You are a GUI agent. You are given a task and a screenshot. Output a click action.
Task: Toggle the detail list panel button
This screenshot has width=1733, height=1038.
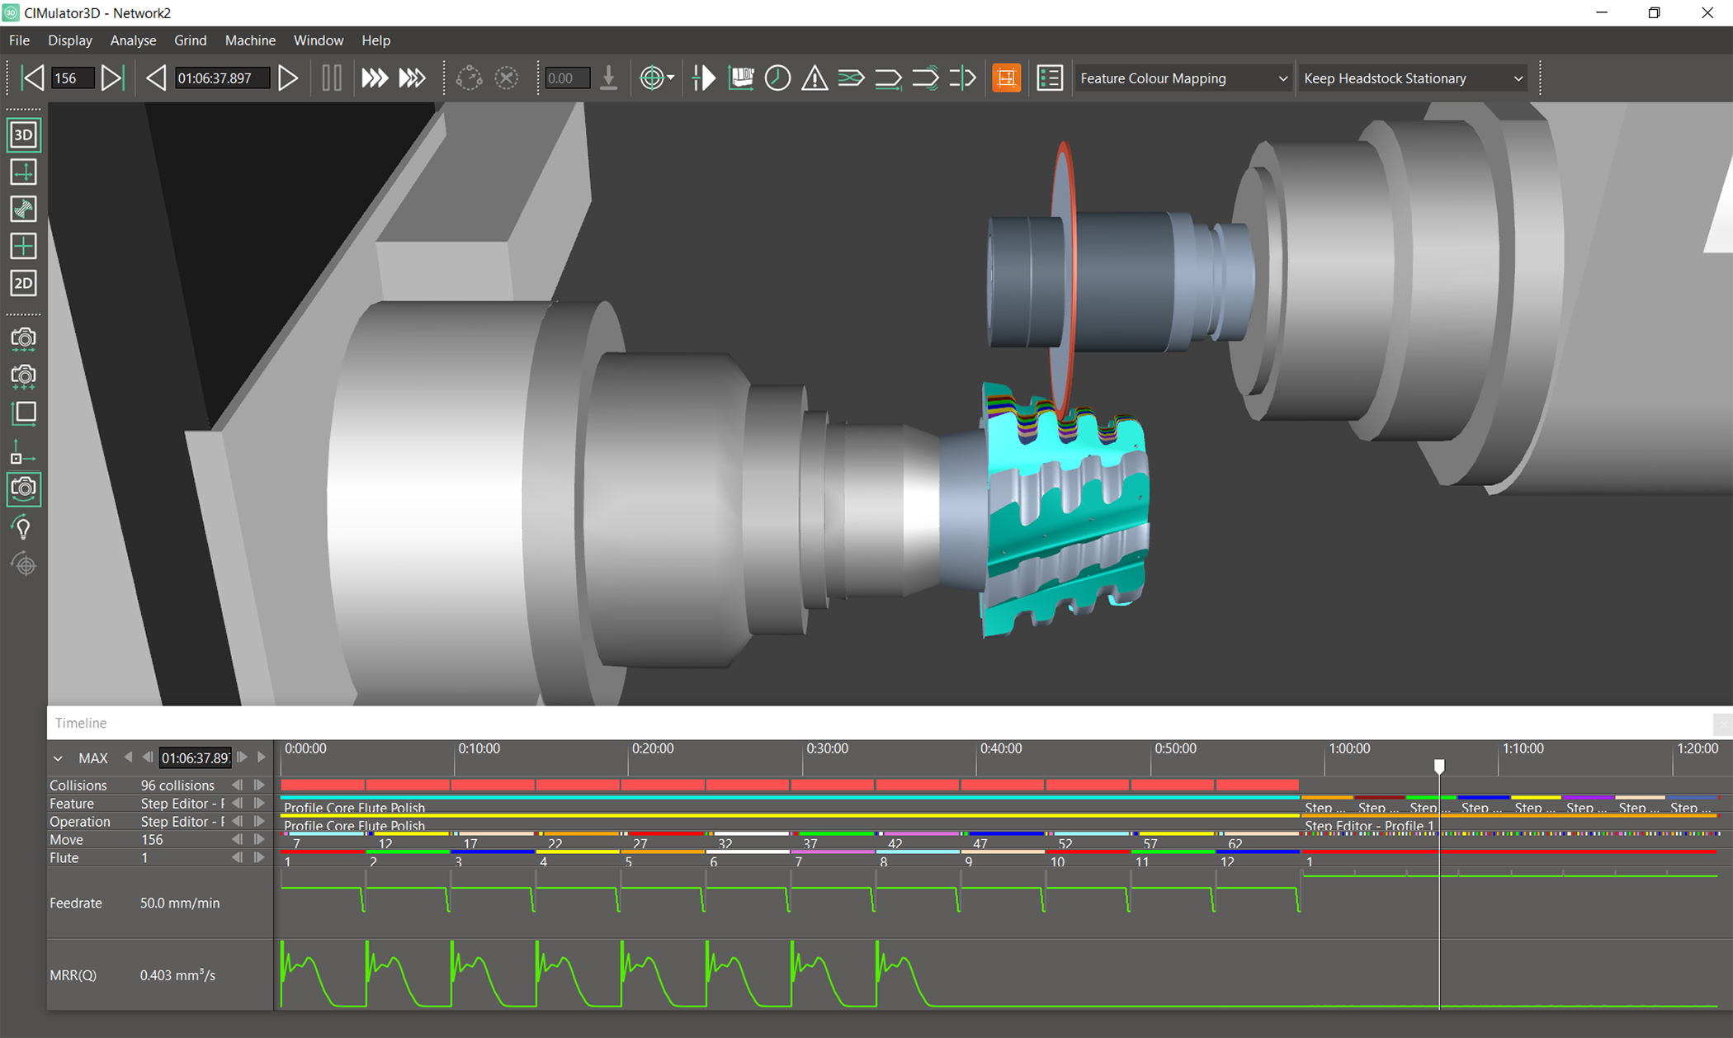click(x=1049, y=78)
